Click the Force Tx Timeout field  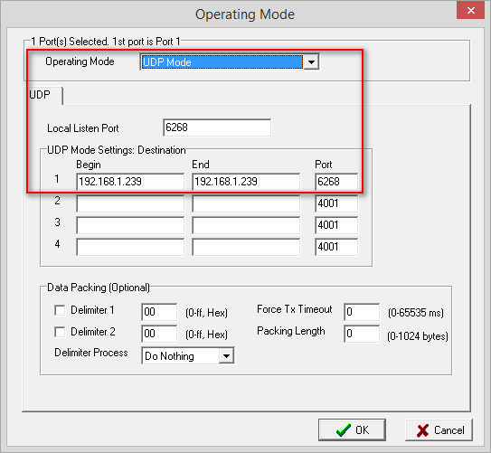coord(362,312)
